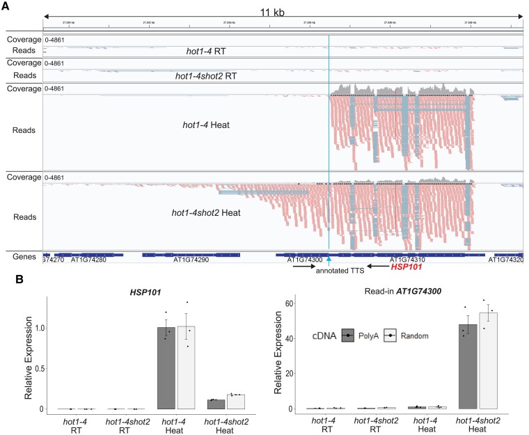Click the 'hot1-4shot2 Heat' track label
529x435 pixels.
[x=206, y=213]
